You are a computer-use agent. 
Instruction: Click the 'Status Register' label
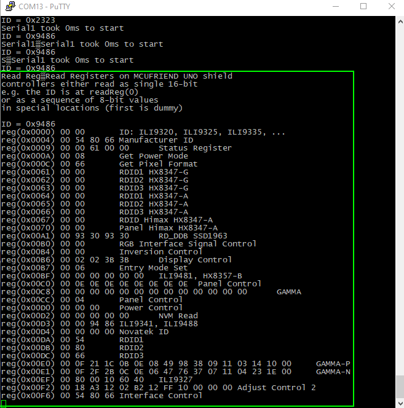(x=195, y=148)
